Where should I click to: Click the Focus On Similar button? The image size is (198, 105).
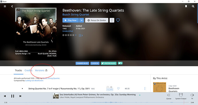pyautogui.click(x=97, y=20)
